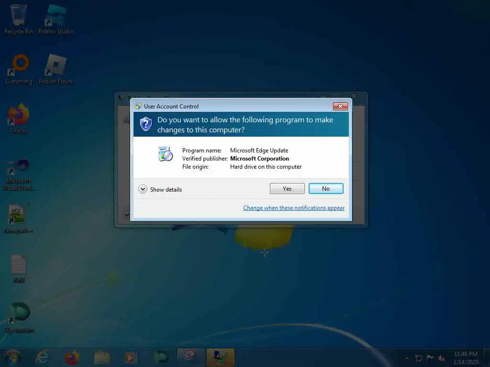This screenshot has width=490, height=367.
Task: Click Yes in User Account Control
Action: pos(287,188)
